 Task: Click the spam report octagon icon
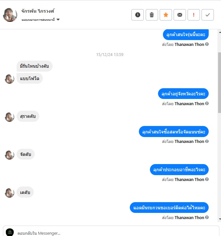[138, 15]
